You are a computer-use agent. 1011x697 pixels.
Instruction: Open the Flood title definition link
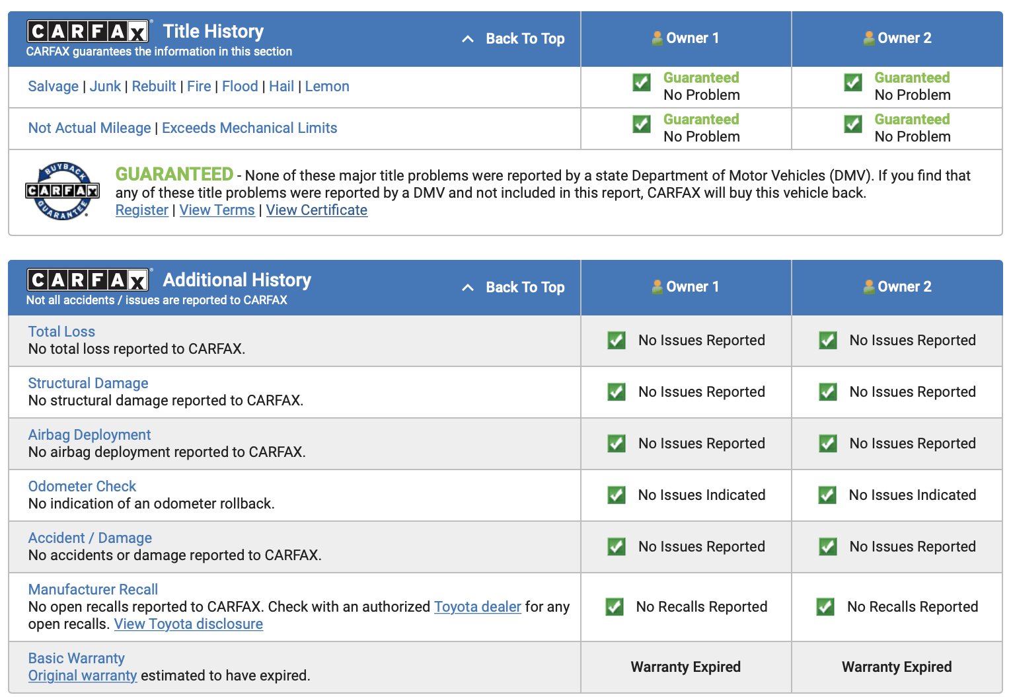(x=240, y=87)
